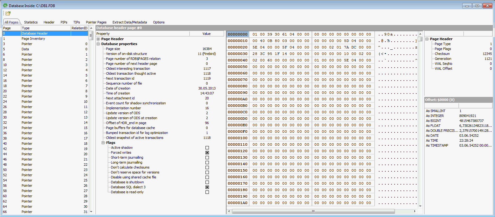
Task: Select the Page Inventory row
Action: [45, 39]
